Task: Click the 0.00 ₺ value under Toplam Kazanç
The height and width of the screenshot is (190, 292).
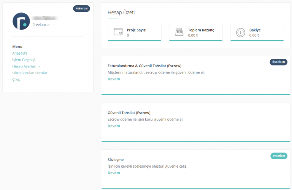Action: pos(193,36)
